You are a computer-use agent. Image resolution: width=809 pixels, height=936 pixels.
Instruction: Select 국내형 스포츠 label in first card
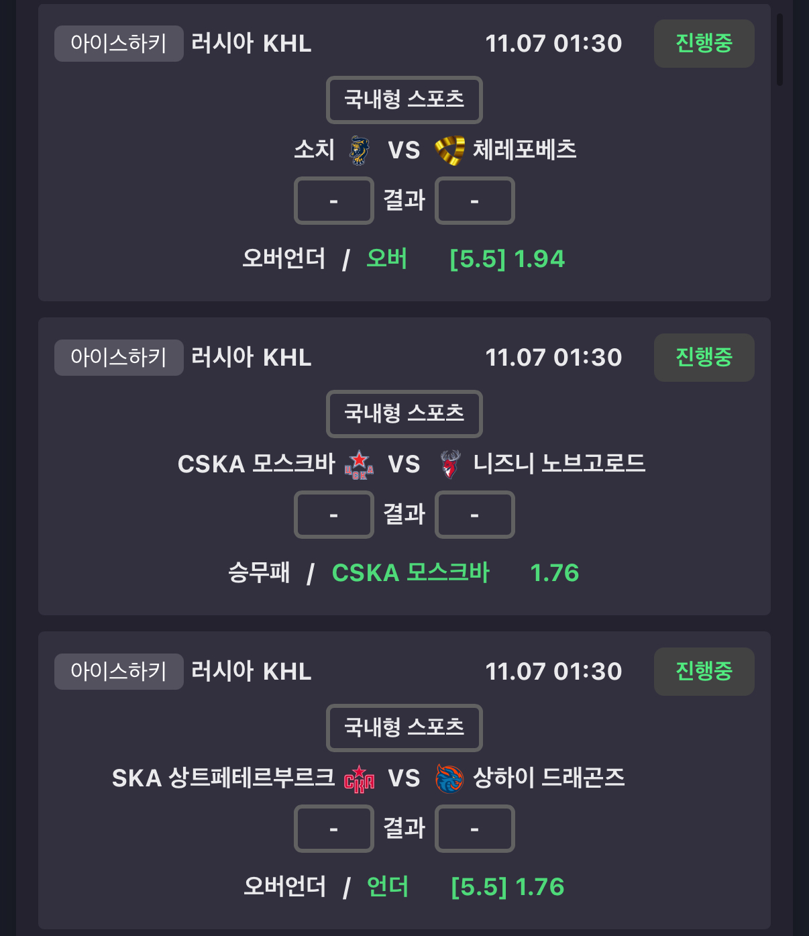[x=404, y=100]
